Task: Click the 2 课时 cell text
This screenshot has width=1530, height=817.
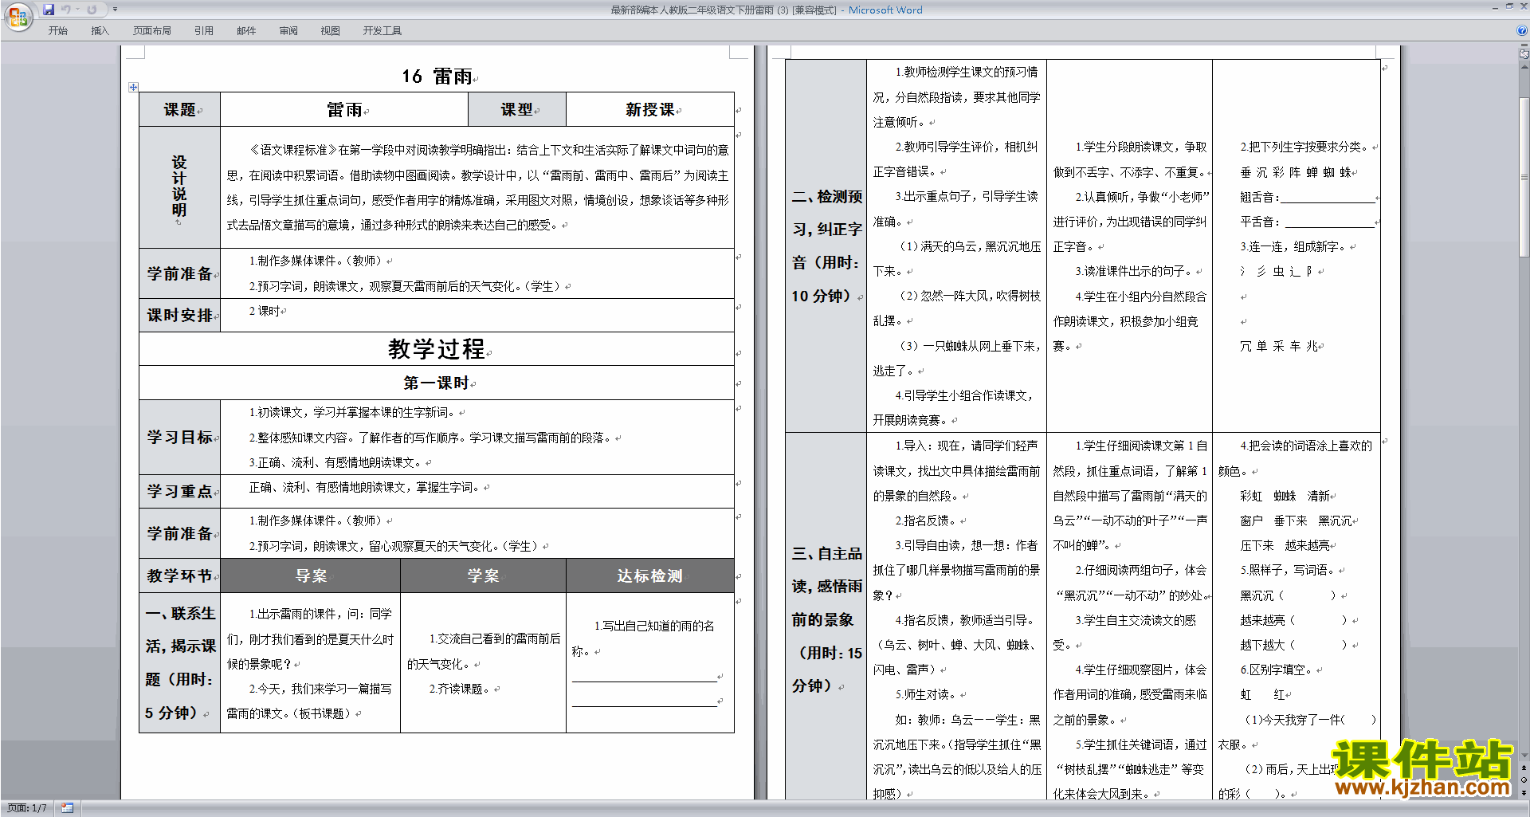Action: coord(265,312)
